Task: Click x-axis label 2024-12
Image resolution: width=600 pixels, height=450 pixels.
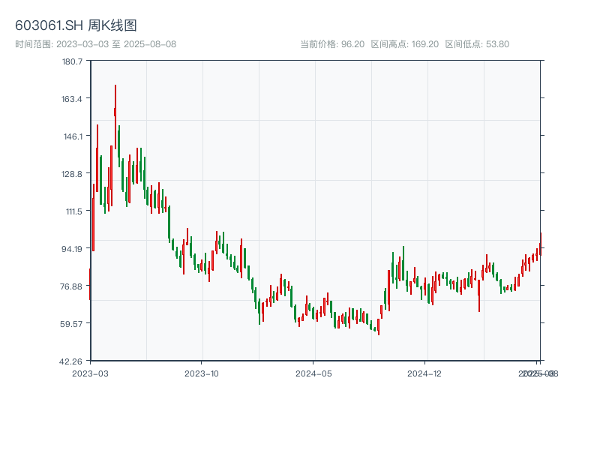Action: click(x=424, y=373)
